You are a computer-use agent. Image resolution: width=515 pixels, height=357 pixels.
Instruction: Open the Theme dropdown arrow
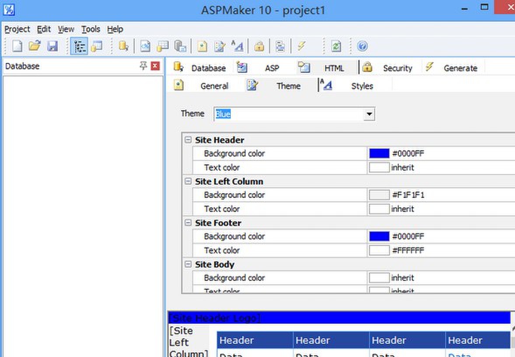tap(369, 114)
